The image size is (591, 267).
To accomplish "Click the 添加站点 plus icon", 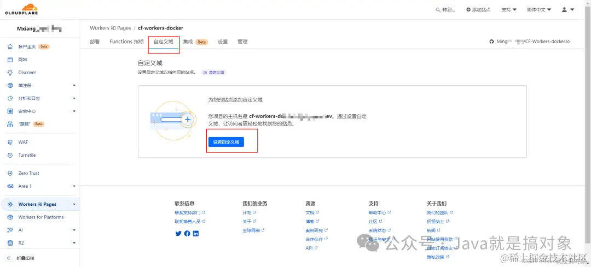I will (x=468, y=10).
